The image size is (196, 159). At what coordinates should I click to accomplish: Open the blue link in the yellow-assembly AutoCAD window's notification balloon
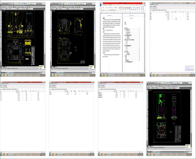pos(42,70)
